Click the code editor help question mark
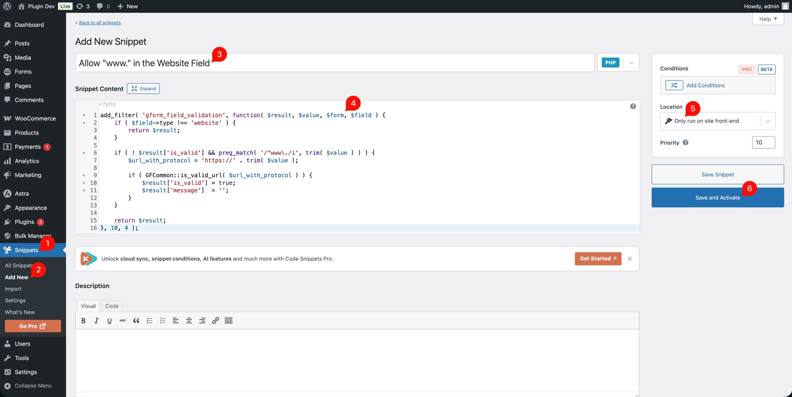Viewport: 792px width, 397px height. pos(633,106)
